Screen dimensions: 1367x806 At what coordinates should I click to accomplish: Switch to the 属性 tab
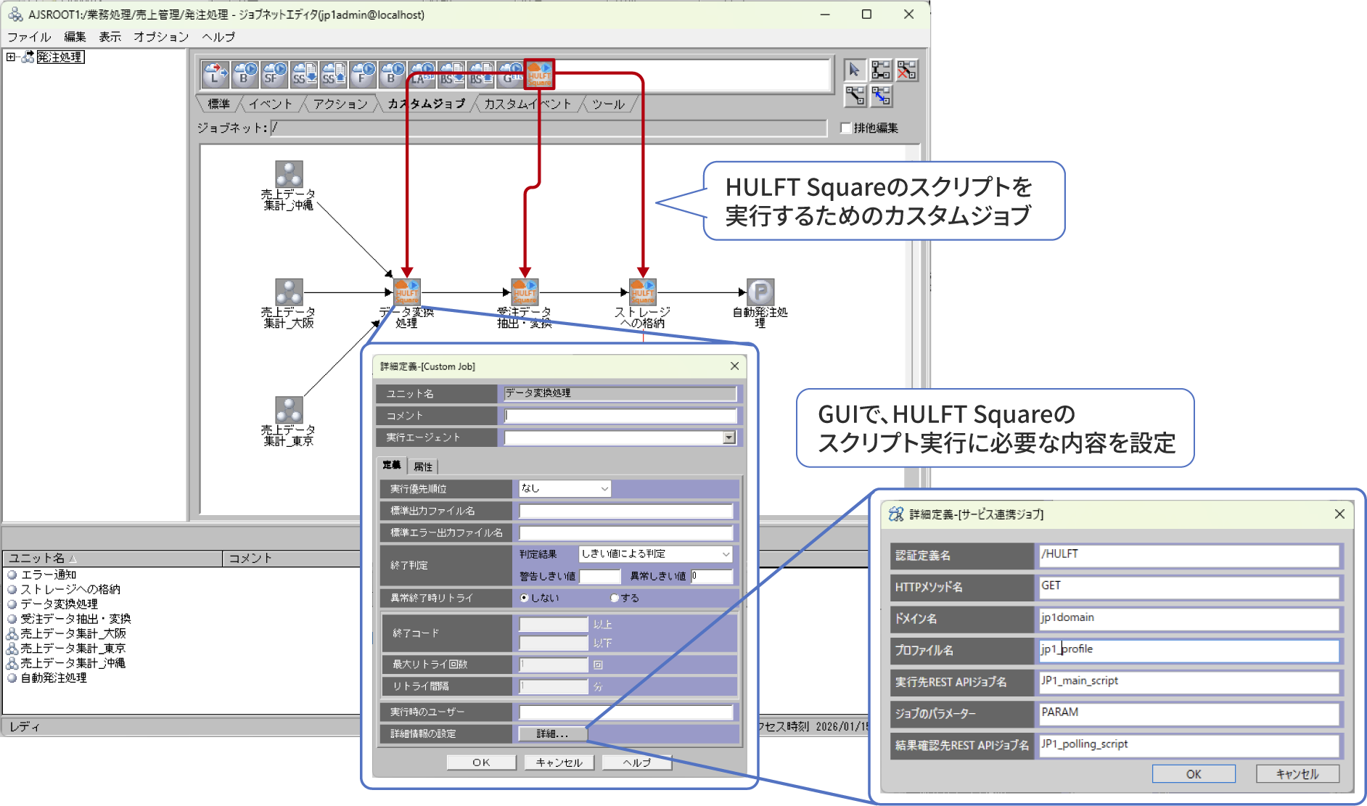(x=423, y=466)
